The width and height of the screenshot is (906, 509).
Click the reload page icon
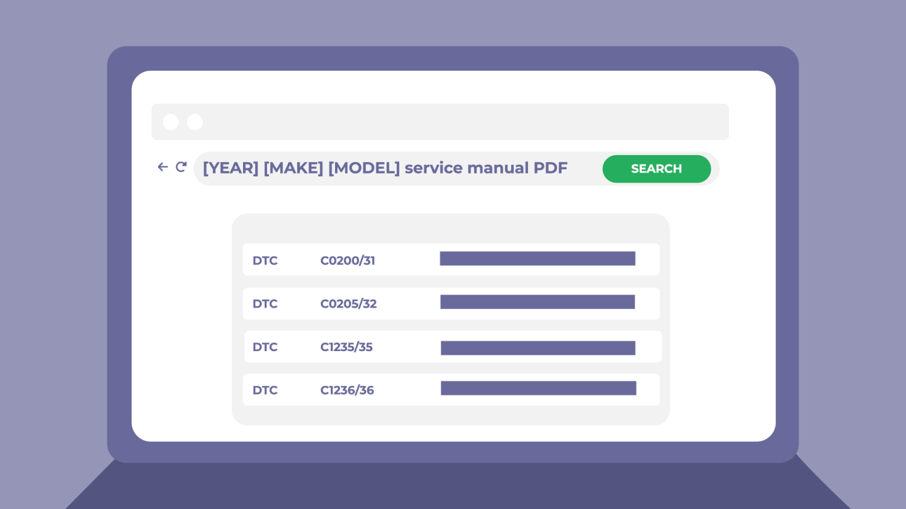tap(181, 167)
